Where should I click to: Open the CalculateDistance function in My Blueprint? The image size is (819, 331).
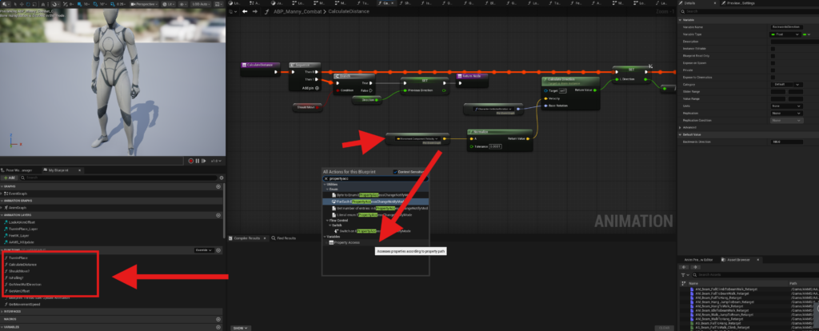24,264
